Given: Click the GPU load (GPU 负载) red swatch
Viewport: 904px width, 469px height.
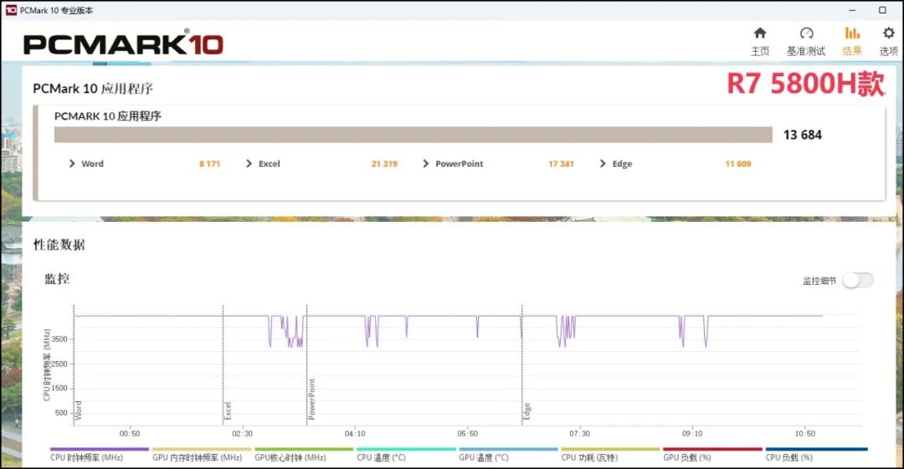Looking at the screenshot, I should (712, 450).
